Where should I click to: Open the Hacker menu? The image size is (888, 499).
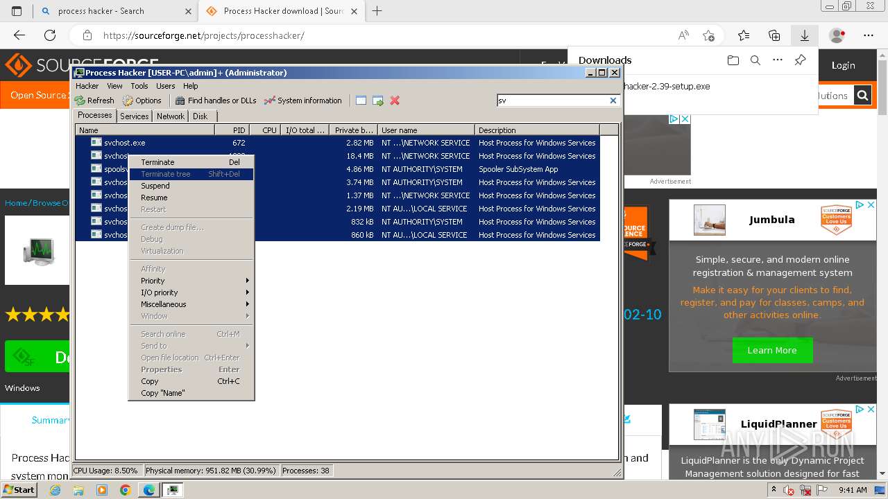[87, 86]
